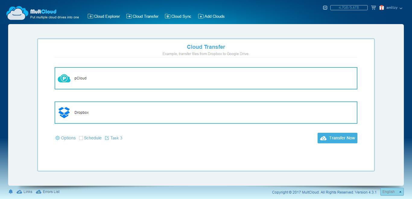Open the English language dropdown
Viewport: 412px width, 199px height.
[x=392, y=192]
